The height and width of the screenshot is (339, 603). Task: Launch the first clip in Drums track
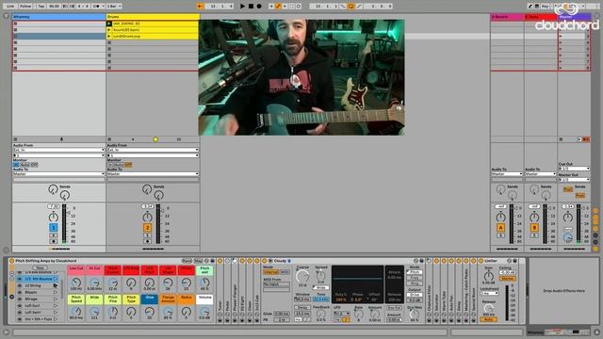pyautogui.click(x=109, y=24)
